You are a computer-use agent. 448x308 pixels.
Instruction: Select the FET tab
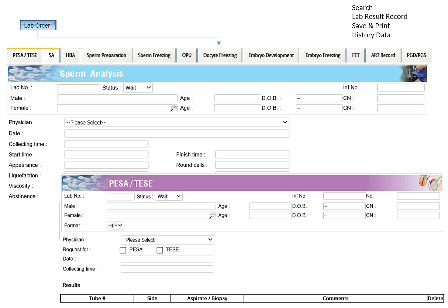[356, 55]
